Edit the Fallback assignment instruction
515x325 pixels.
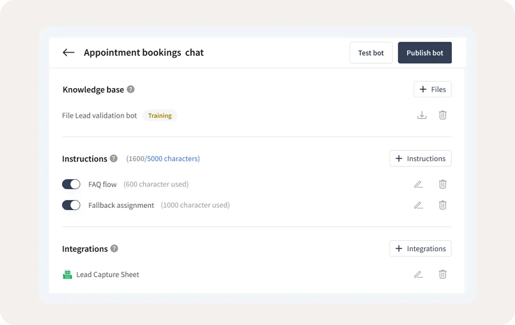[x=418, y=205]
